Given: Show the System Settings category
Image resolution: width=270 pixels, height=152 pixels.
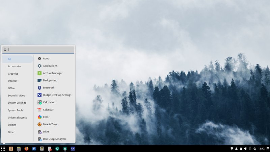Looking at the screenshot, I should point(17,103).
